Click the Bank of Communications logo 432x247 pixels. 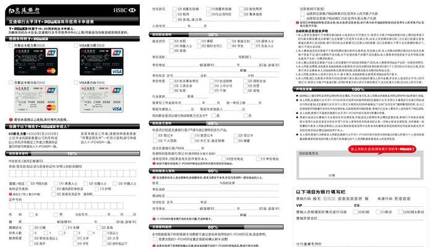point(24,10)
